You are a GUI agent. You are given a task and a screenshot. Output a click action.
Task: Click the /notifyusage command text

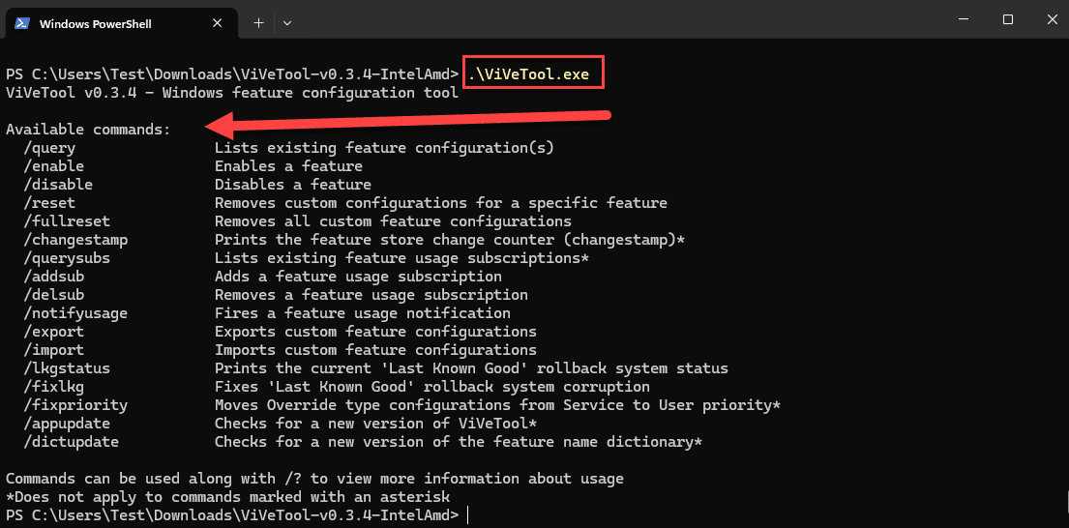75,312
